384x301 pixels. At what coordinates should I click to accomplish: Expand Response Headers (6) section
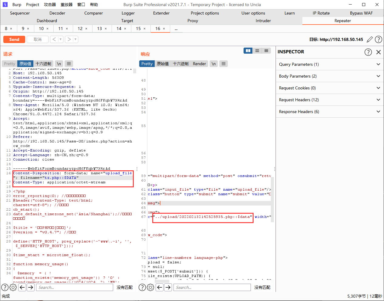[330, 112]
